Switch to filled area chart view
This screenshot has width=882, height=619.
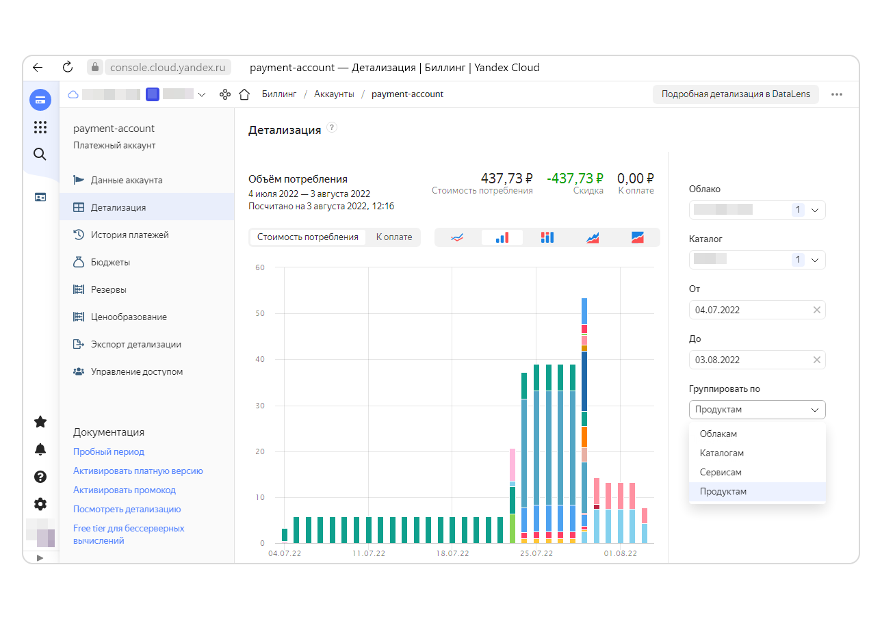tap(638, 237)
